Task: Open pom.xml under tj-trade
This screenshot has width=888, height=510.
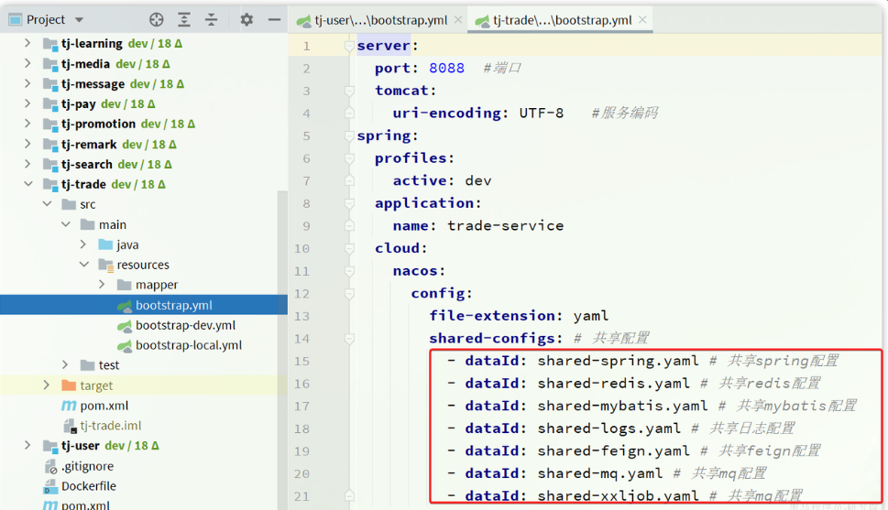Action: [104, 406]
